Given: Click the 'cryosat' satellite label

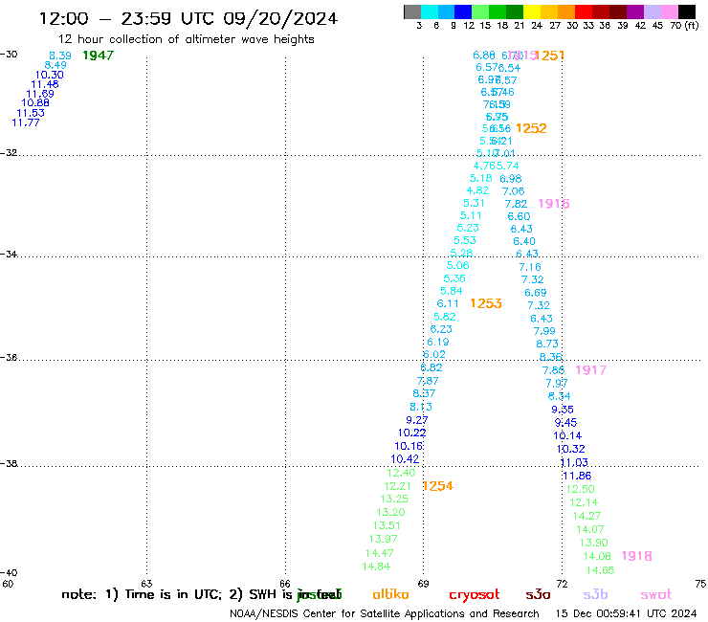Looking at the screenshot, I should pyautogui.click(x=475, y=594).
